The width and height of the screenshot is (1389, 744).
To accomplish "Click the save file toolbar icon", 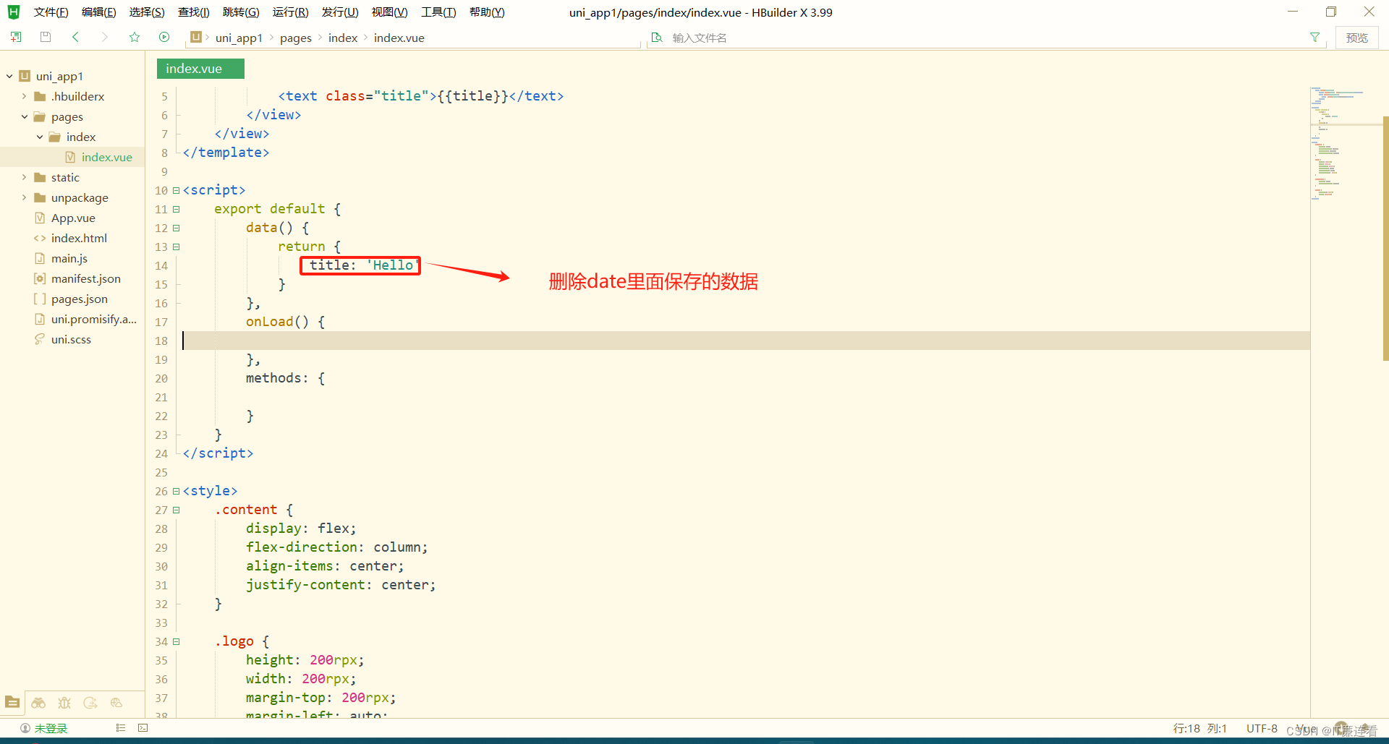I will coord(46,37).
